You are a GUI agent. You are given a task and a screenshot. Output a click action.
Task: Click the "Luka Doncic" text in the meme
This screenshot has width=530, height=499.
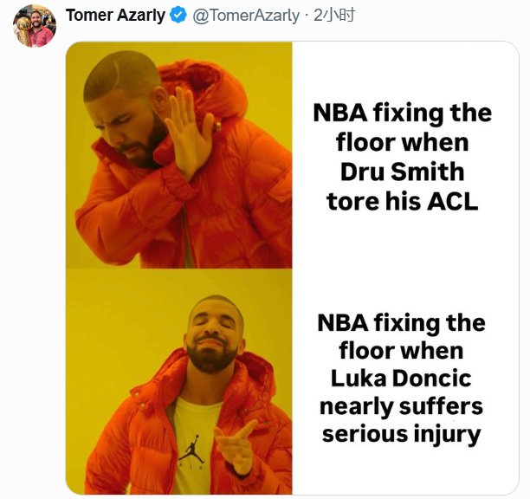(x=401, y=379)
